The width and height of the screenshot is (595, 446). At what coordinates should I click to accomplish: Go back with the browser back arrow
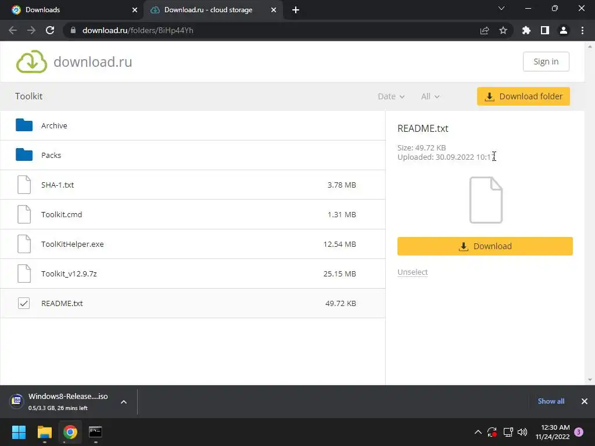click(13, 30)
